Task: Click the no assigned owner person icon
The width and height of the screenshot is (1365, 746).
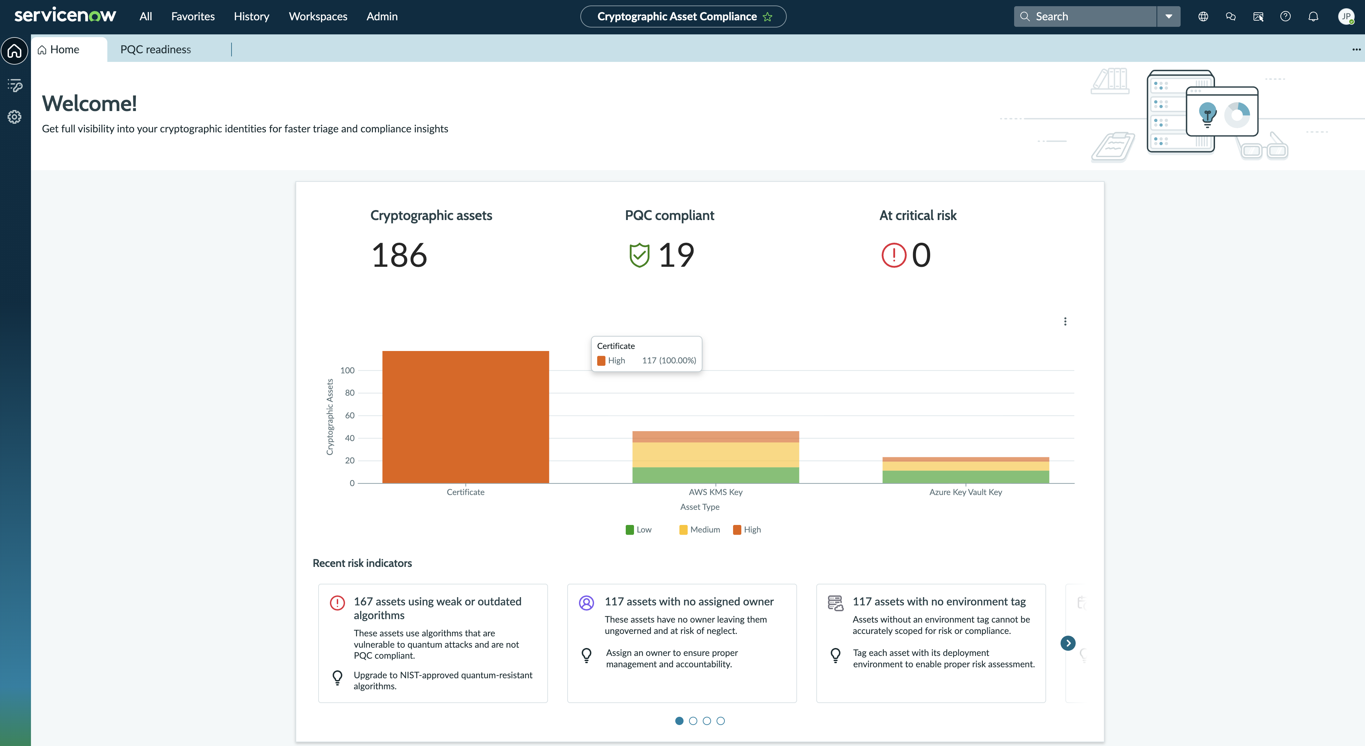Action: click(586, 603)
